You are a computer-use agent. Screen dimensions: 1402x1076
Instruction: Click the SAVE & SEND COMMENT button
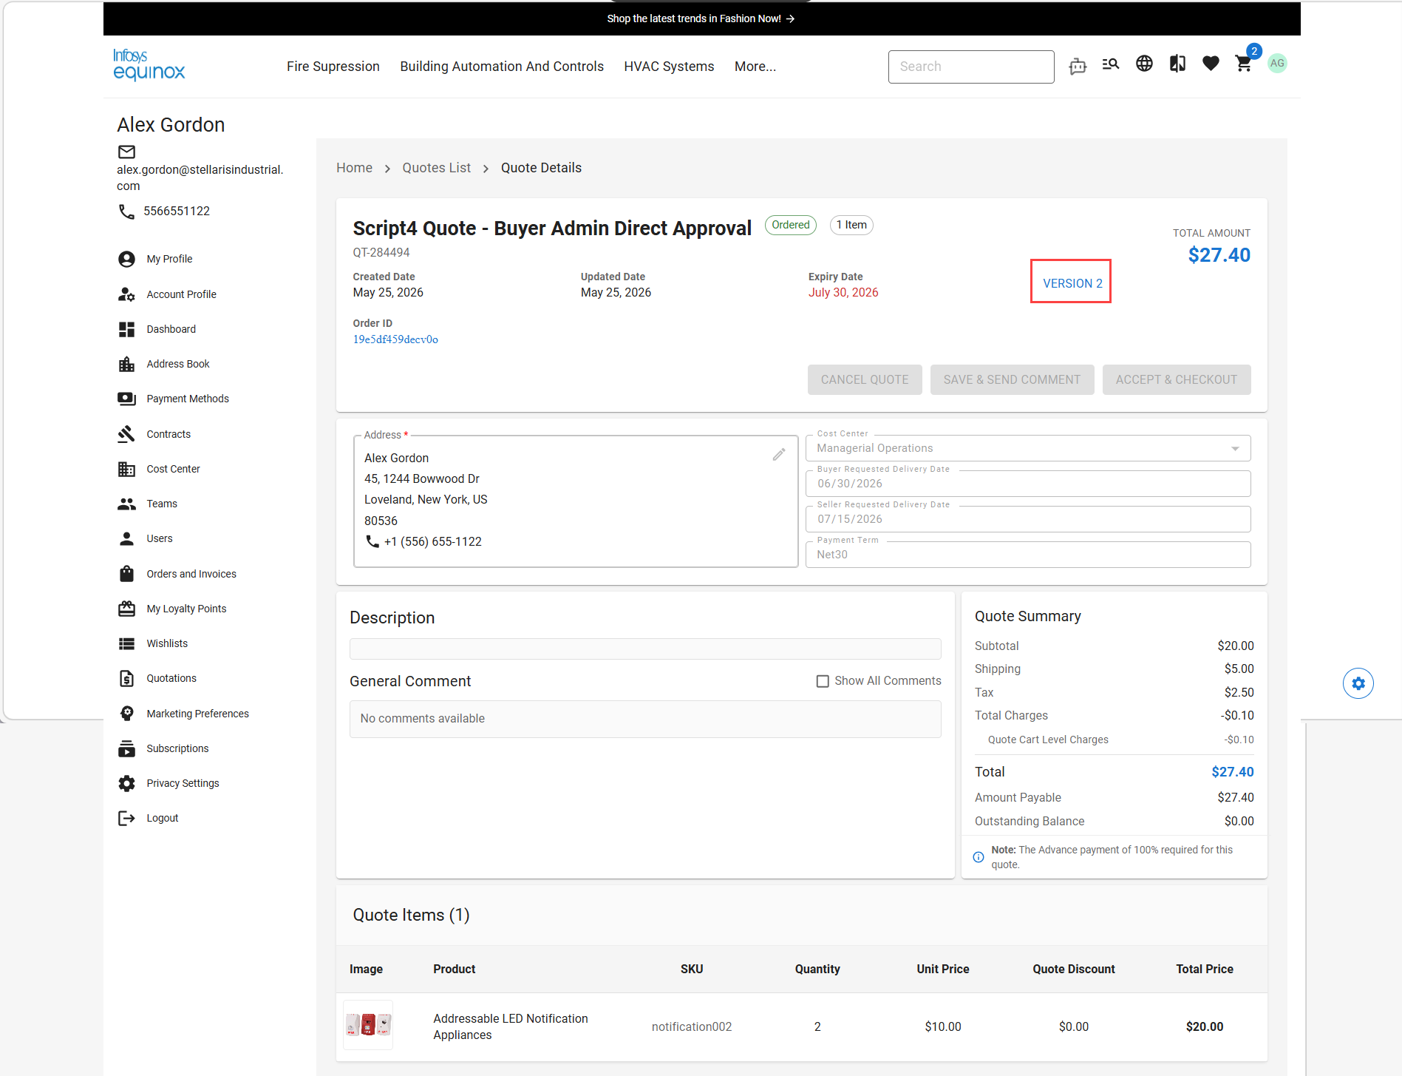coord(1012,379)
